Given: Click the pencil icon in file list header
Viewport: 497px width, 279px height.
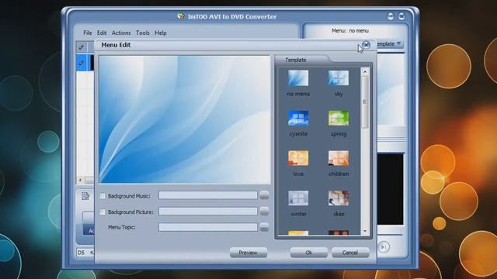Looking at the screenshot, I should click(x=82, y=47).
